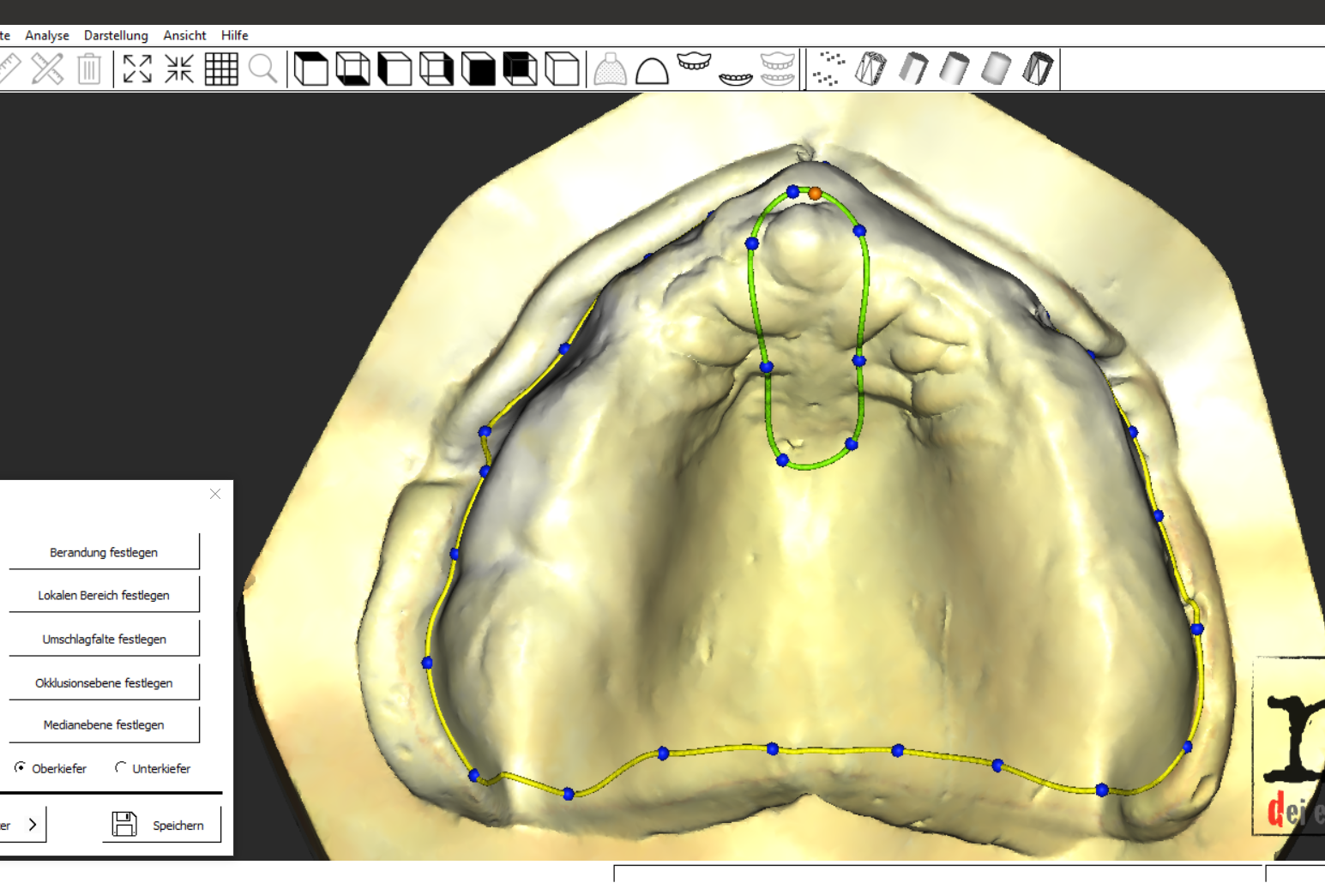Select the Oberkiefer radio button

(20, 768)
